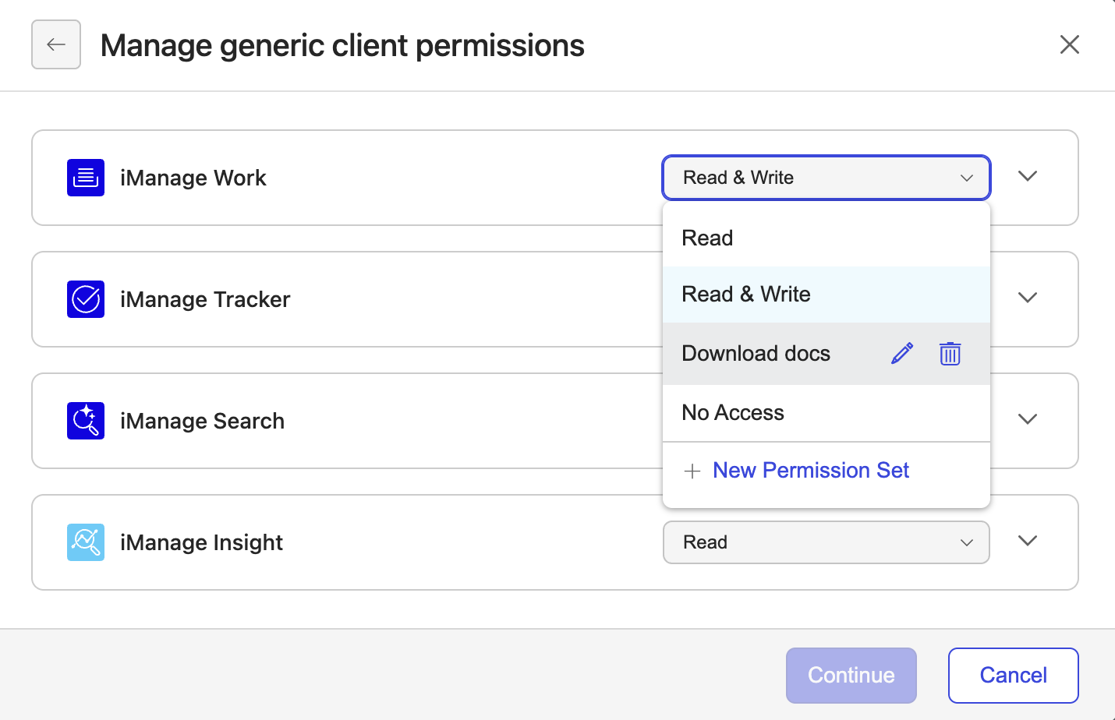Click the iManage Work app icon
The width and height of the screenshot is (1115, 720).
coord(86,178)
